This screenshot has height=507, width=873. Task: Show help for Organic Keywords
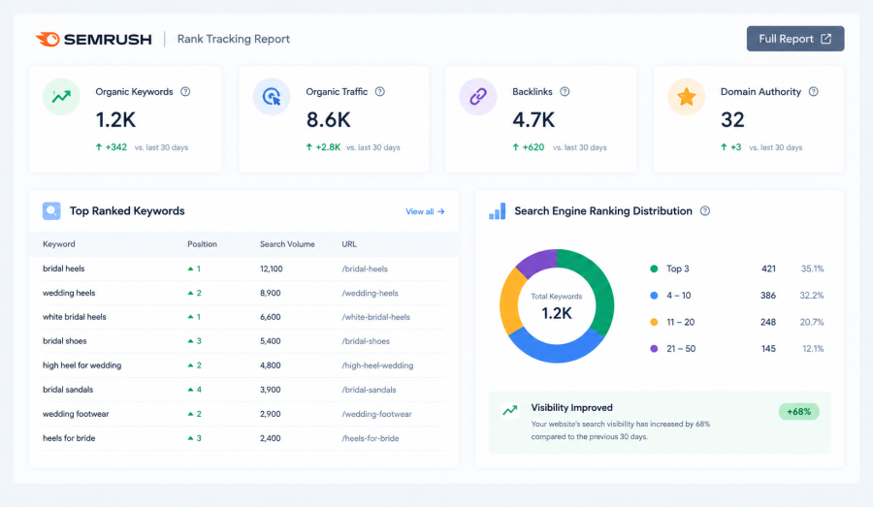coord(185,92)
